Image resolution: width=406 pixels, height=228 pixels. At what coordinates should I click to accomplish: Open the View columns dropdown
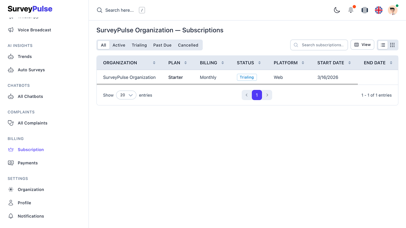pyautogui.click(x=362, y=45)
